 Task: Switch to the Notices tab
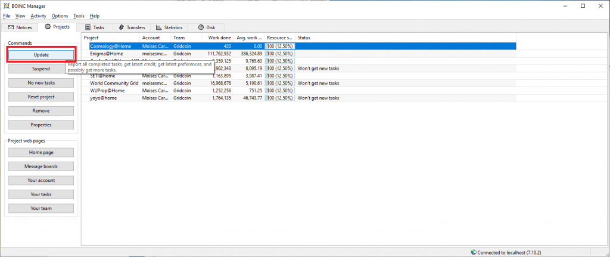[x=20, y=27]
